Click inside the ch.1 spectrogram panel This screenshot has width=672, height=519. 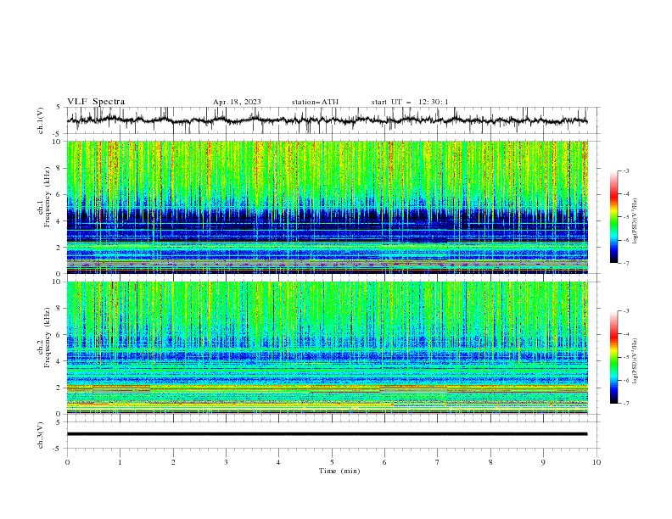pos(327,207)
